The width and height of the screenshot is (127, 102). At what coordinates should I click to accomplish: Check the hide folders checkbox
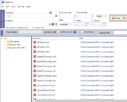82,32
